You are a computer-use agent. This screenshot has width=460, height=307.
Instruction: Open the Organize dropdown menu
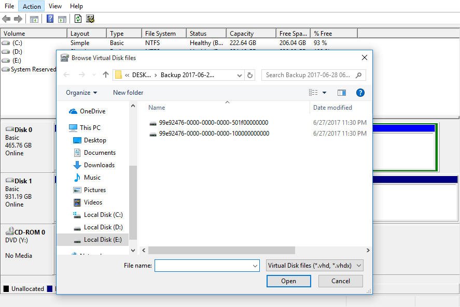click(81, 93)
